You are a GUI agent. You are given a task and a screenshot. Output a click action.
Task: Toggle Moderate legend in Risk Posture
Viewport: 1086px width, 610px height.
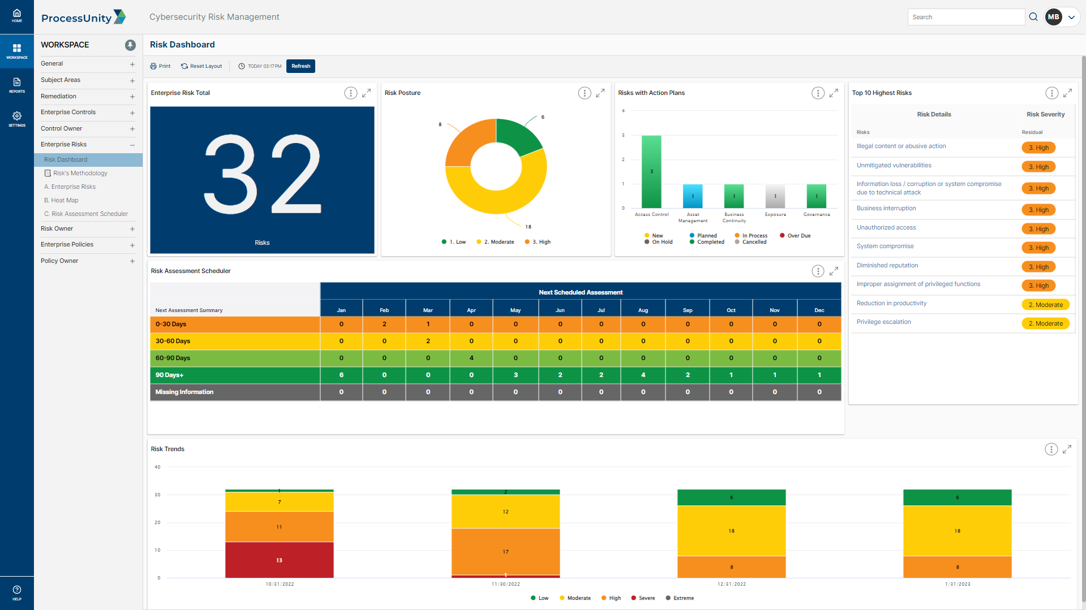tap(495, 242)
